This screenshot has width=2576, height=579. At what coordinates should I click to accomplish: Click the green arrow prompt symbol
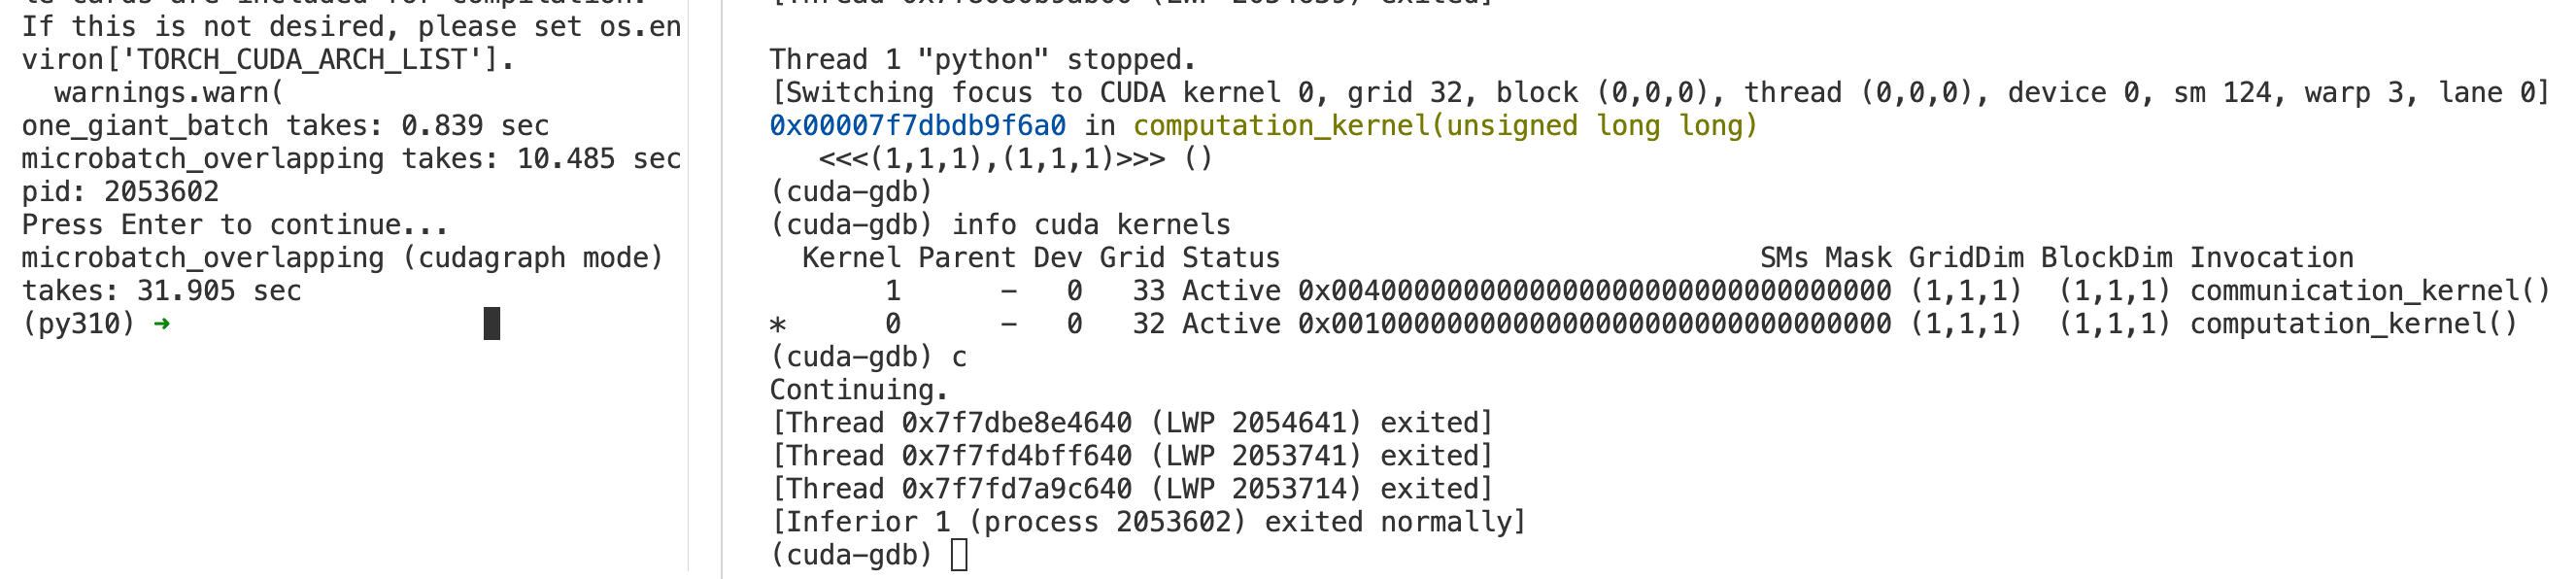(162, 324)
